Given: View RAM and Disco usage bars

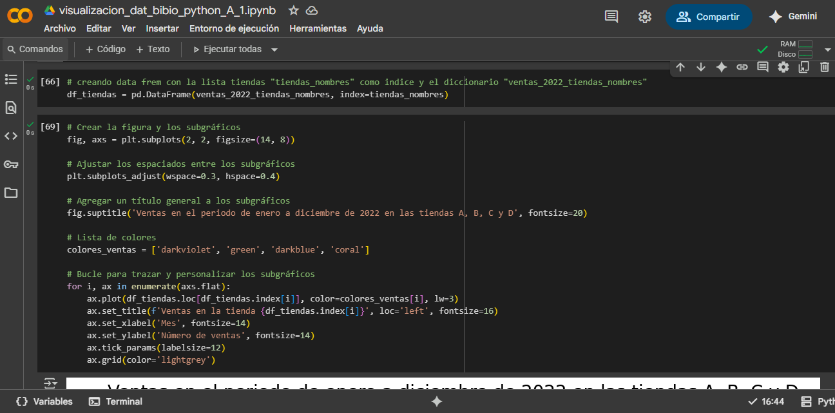Looking at the screenshot, I should (x=796, y=50).
